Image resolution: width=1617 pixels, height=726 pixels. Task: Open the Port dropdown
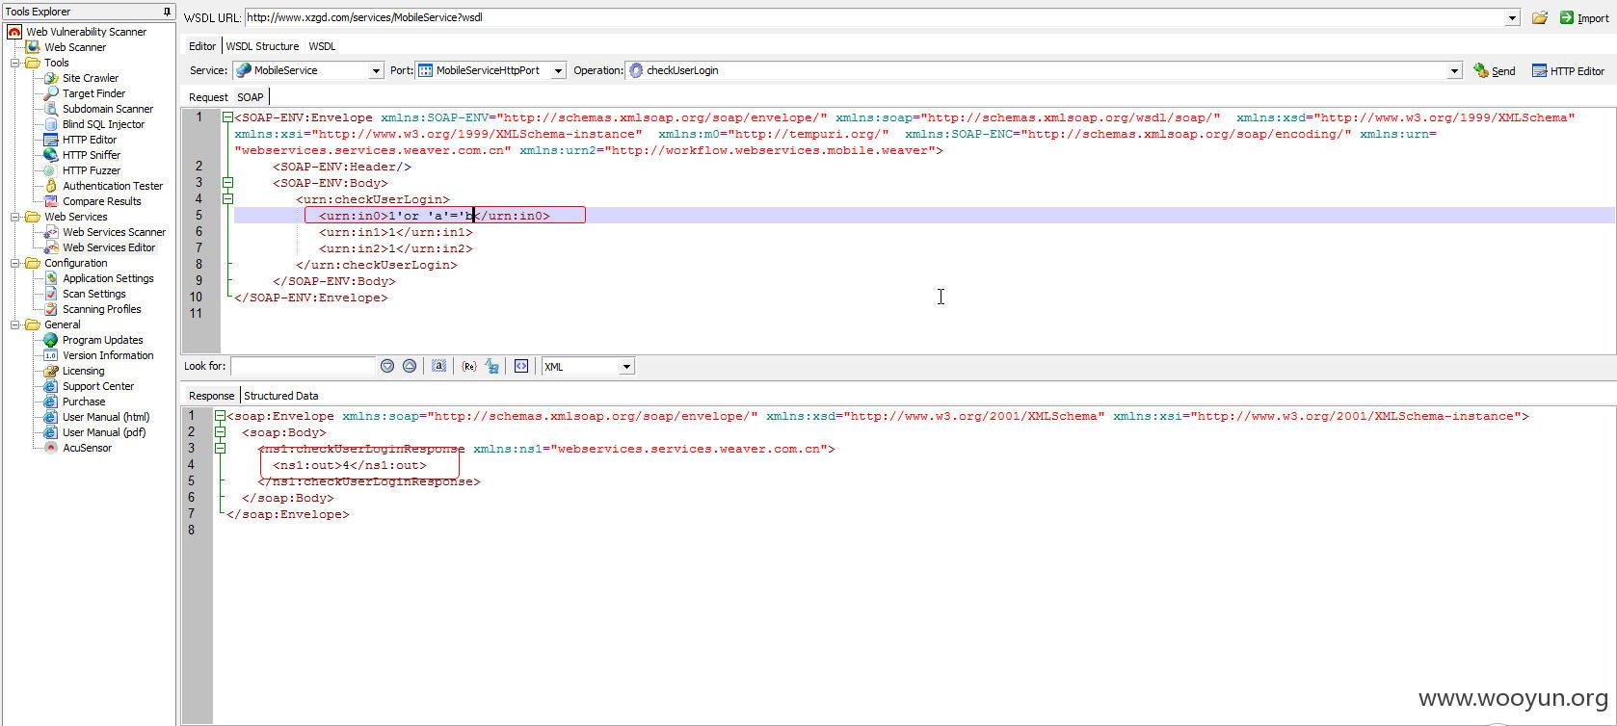tap(558, 70)
